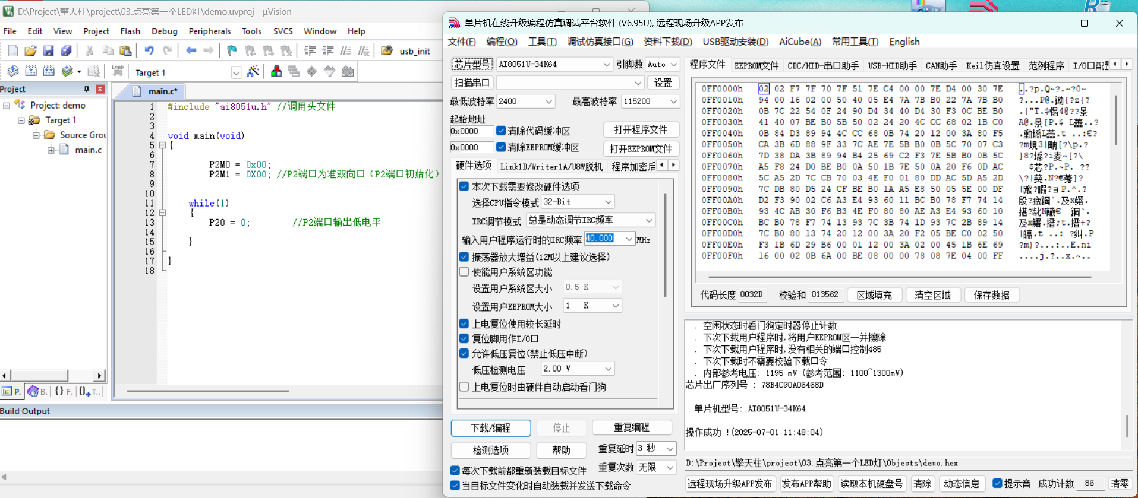The width and height of the screenshot is (1138, 498).
Task: Click the New file icon in µVision toolbar
Action: click(x=13, y=51)
